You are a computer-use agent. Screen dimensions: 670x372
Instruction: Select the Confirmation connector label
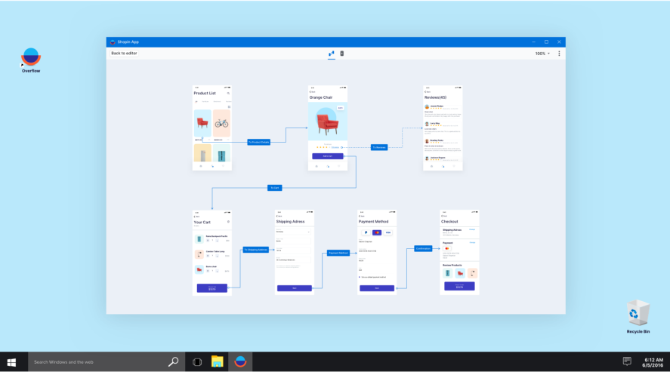tap(423, 248)
